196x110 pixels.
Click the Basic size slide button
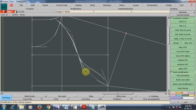click(x=183, y=80)
